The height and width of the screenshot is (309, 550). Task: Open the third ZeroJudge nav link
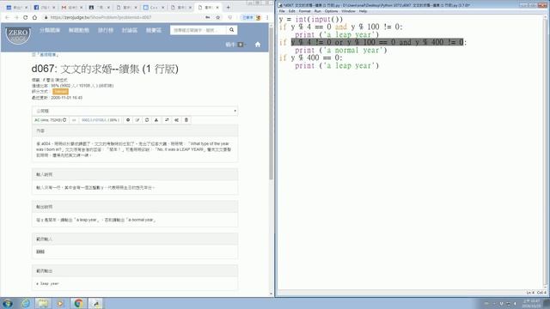(x=106, y=30)
